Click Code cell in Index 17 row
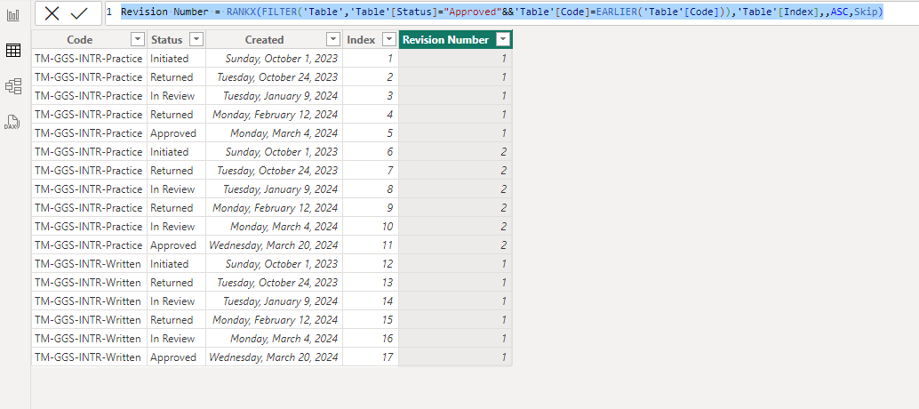This screenshot has height=409, width=919. tap(89, 357)
